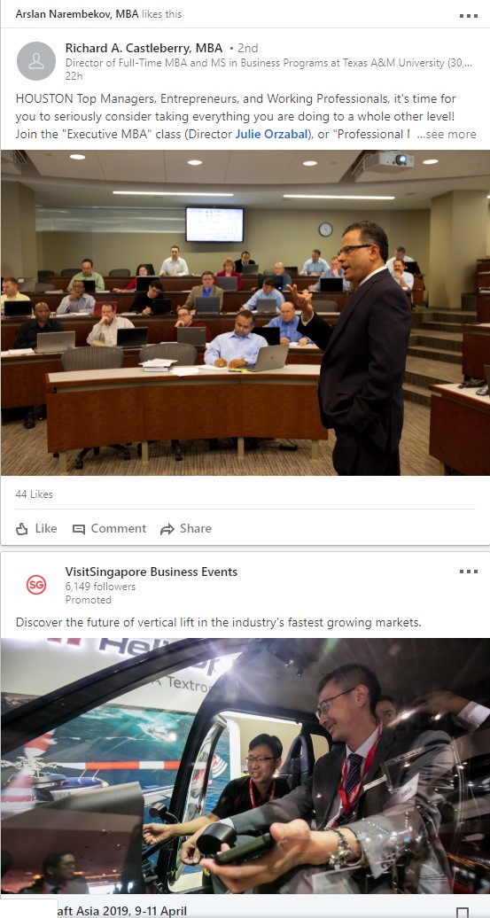Click the Share arrow icon
Viewport: 490px width, 918px height.
[x=167, y=529]
